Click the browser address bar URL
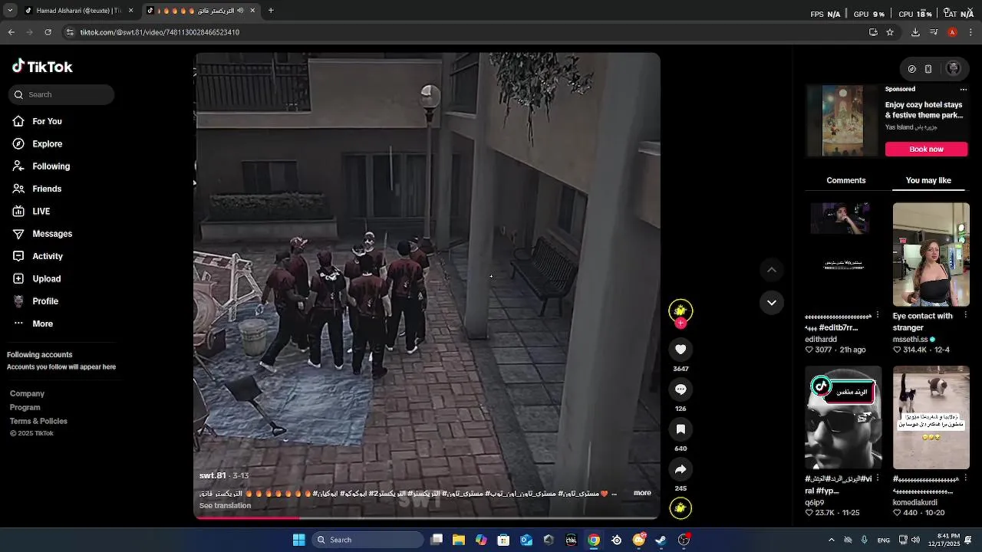The width and height of the screenshot is (982, 552). tap(160, 32)
